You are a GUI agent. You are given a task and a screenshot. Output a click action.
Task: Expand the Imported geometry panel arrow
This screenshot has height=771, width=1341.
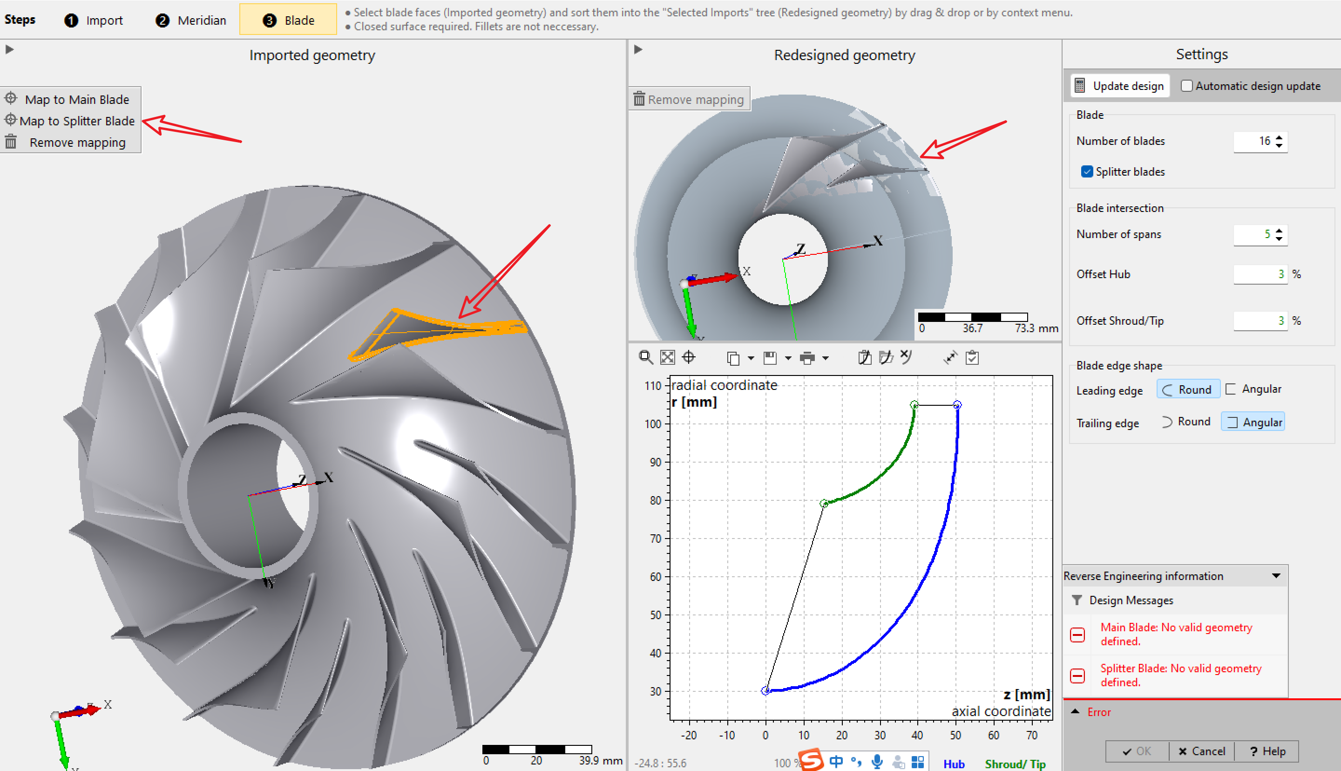[9, 50]
